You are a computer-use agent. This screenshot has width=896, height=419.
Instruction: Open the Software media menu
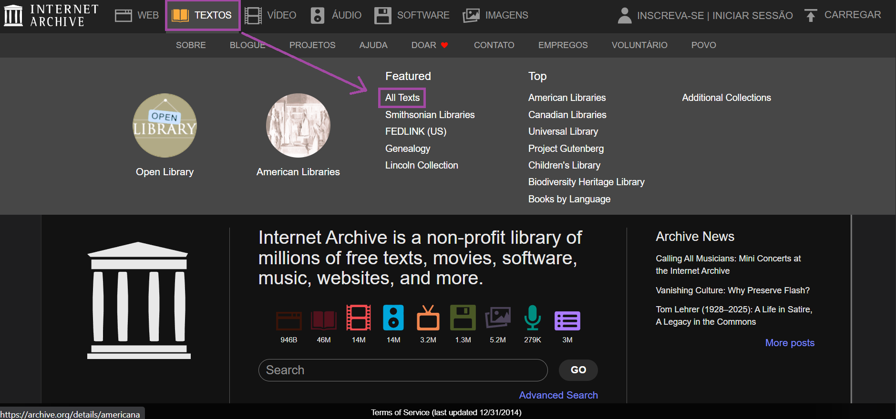(x=412, y=15)
